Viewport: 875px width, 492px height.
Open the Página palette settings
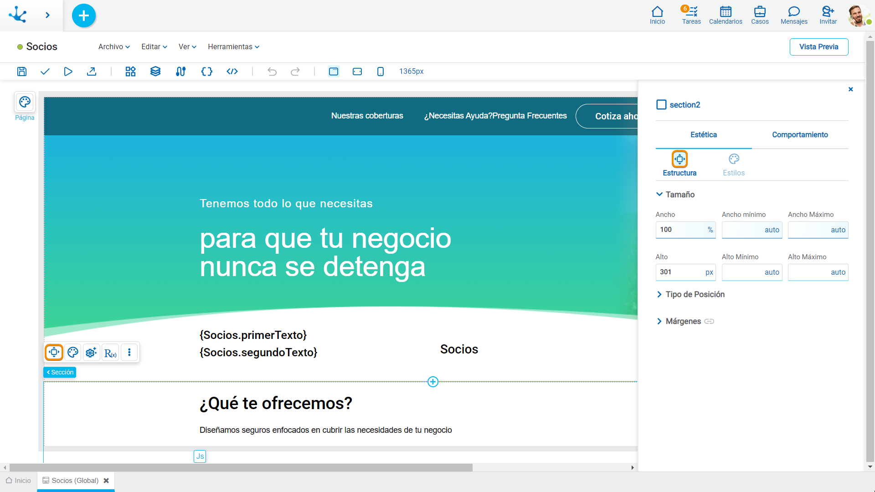tap(25, 102)
